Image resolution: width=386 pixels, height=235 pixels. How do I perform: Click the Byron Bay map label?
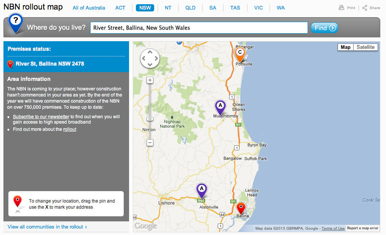pos(257,145)
